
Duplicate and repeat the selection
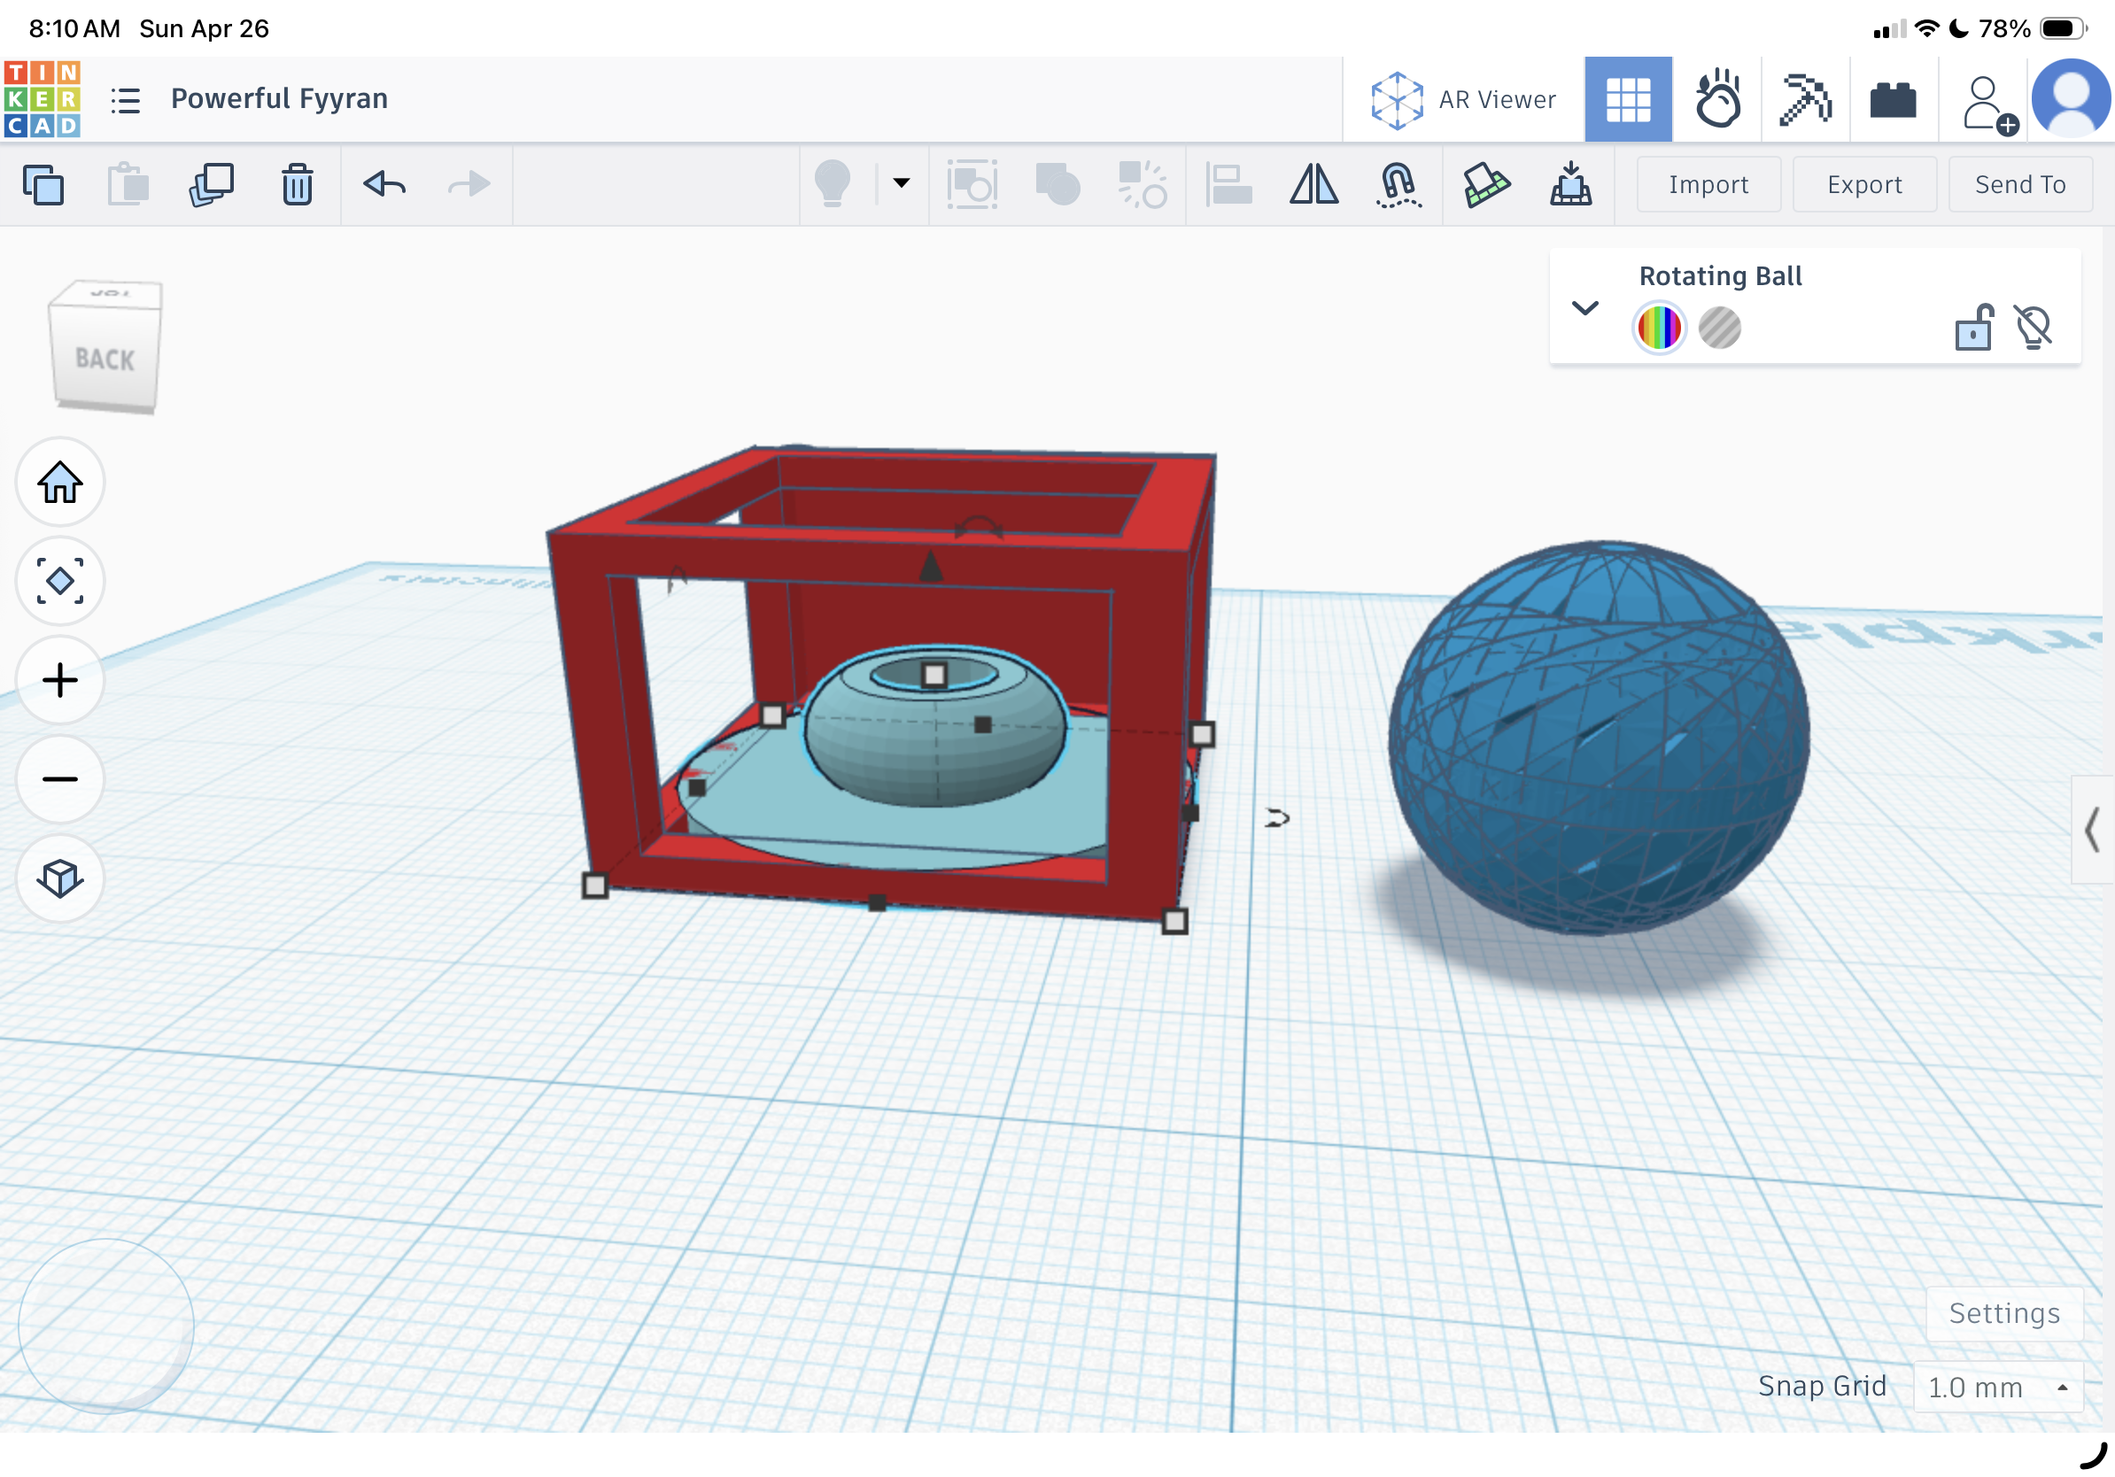point(212,184)
